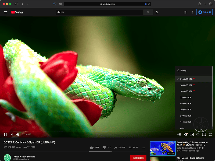Skip to the next video
Image resolution: width=215 pixels, height=161 pixels.
click(x=12, y=134)
